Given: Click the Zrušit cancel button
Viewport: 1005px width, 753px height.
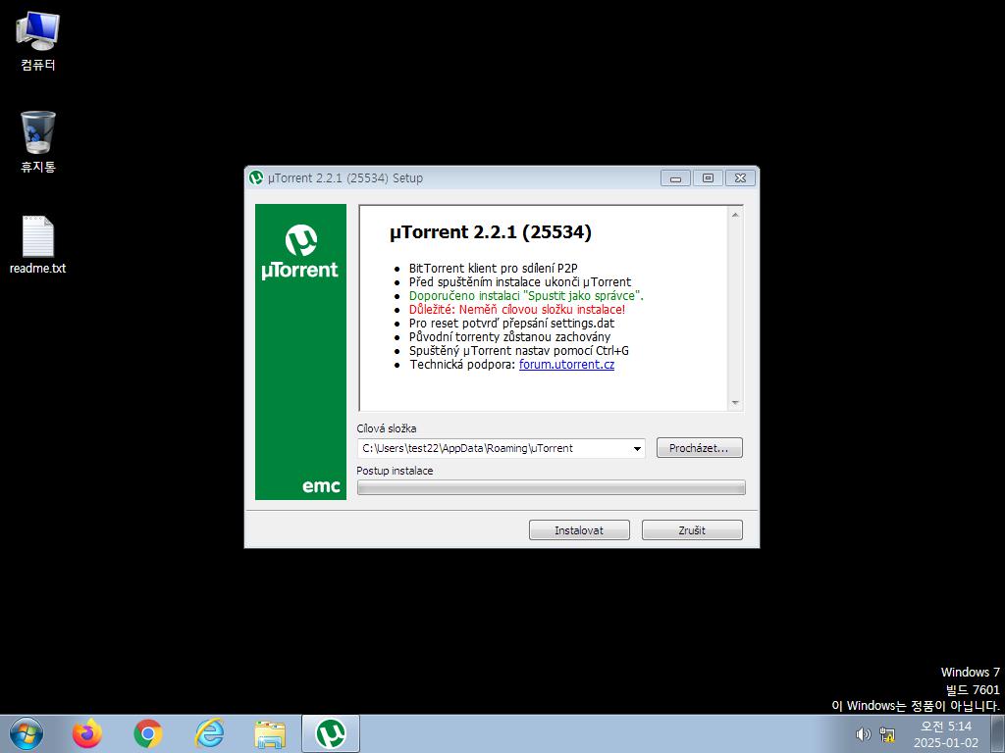Looking at the screenshot, I should pyautogui.click(x=692, y=530).
